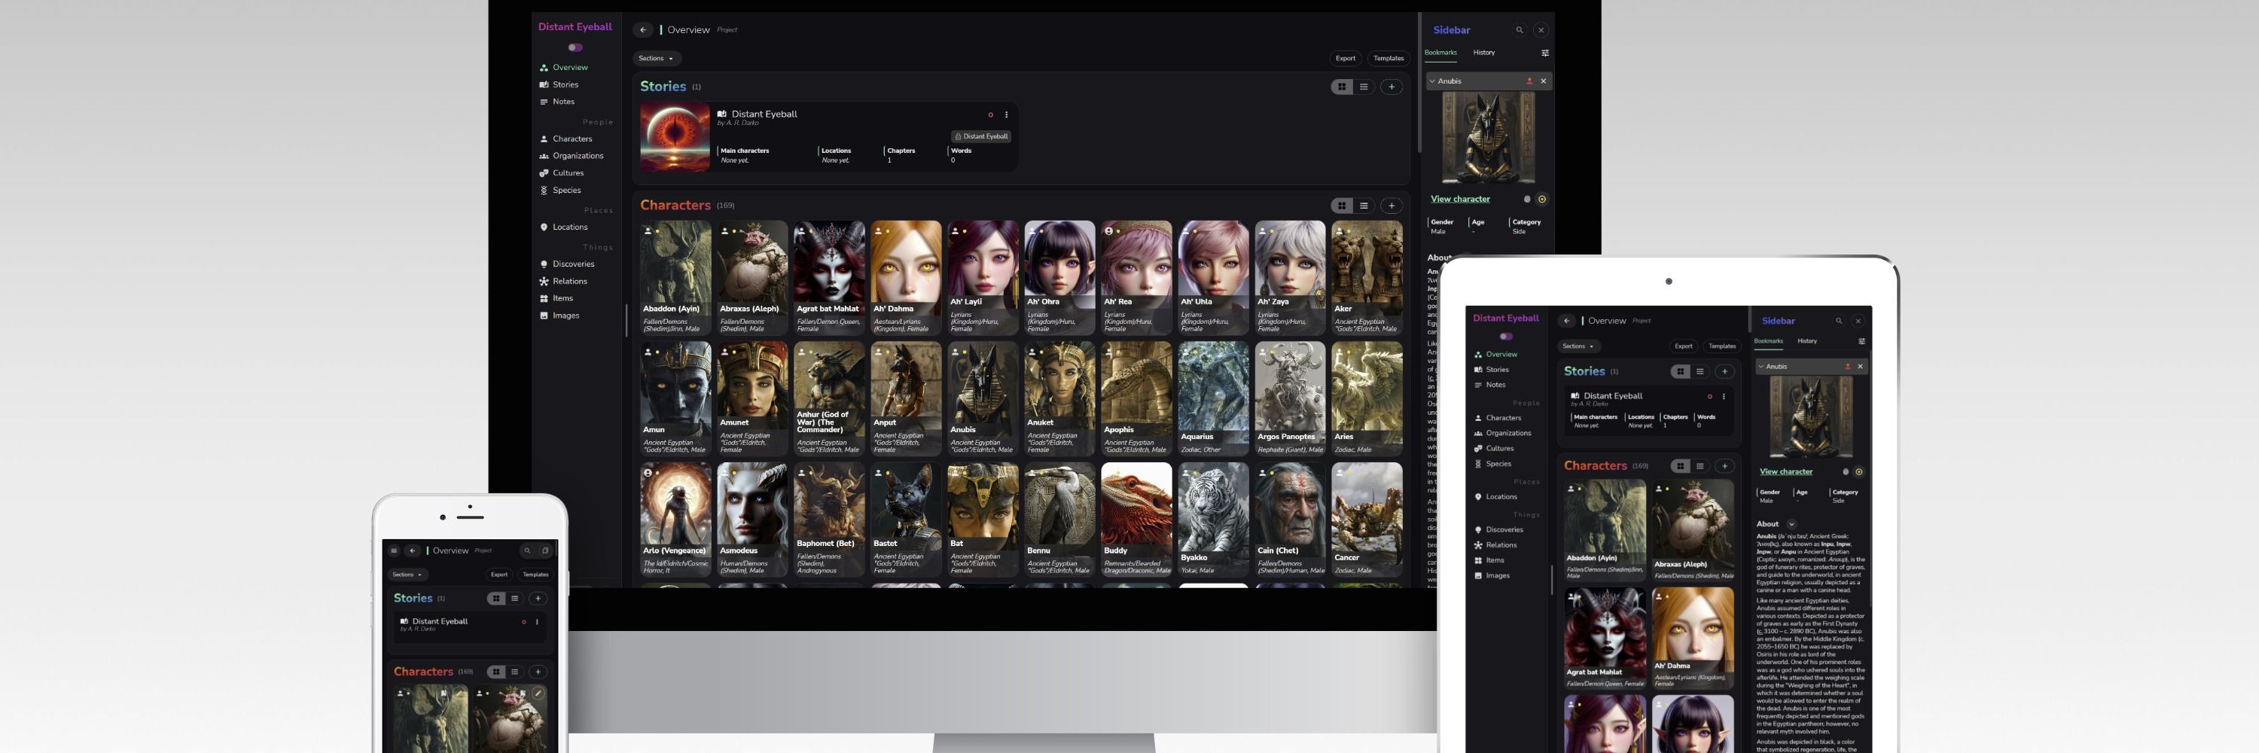Click the target icon beside View character on desktop
This screenshot has width=2259, height=753.
[1541, 199]
